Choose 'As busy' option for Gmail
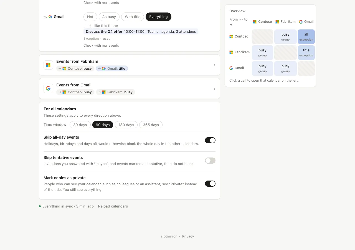This screenshot has height=250, width=355. (109, 17)
